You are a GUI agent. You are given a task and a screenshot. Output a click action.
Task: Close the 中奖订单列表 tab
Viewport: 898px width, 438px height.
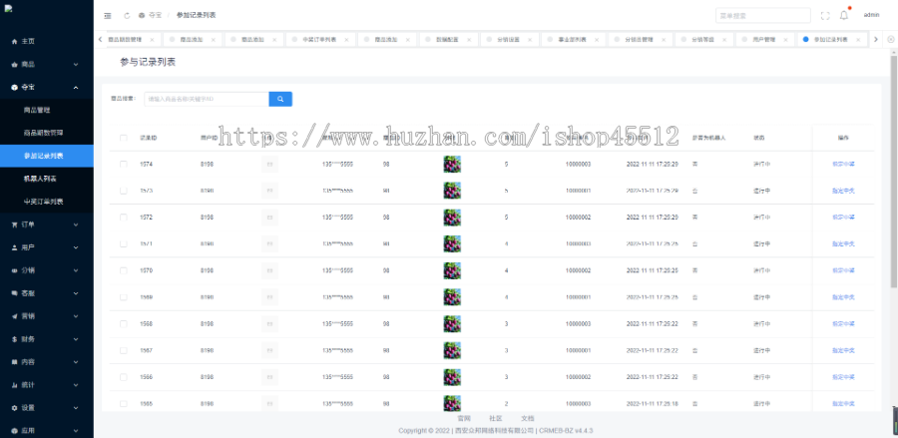coord(346,40)
